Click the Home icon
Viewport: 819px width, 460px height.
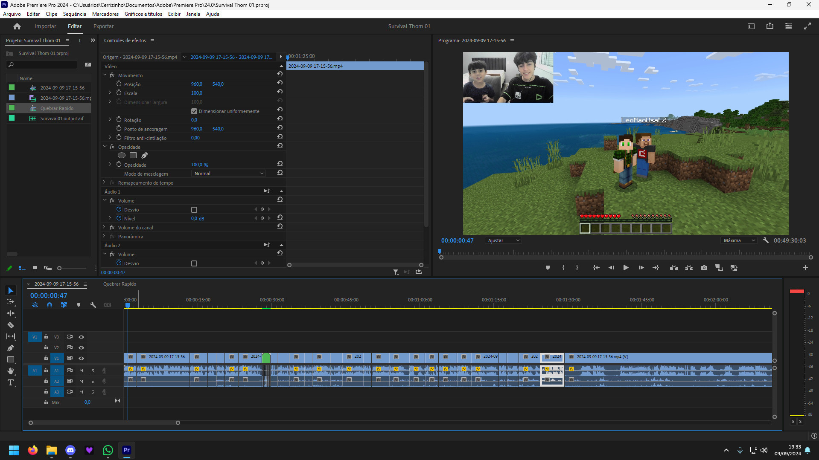(17, 26)
